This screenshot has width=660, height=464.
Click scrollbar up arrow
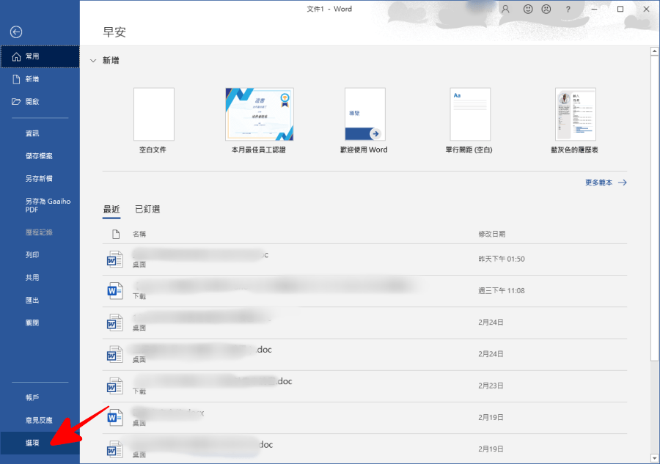point(654,51)
